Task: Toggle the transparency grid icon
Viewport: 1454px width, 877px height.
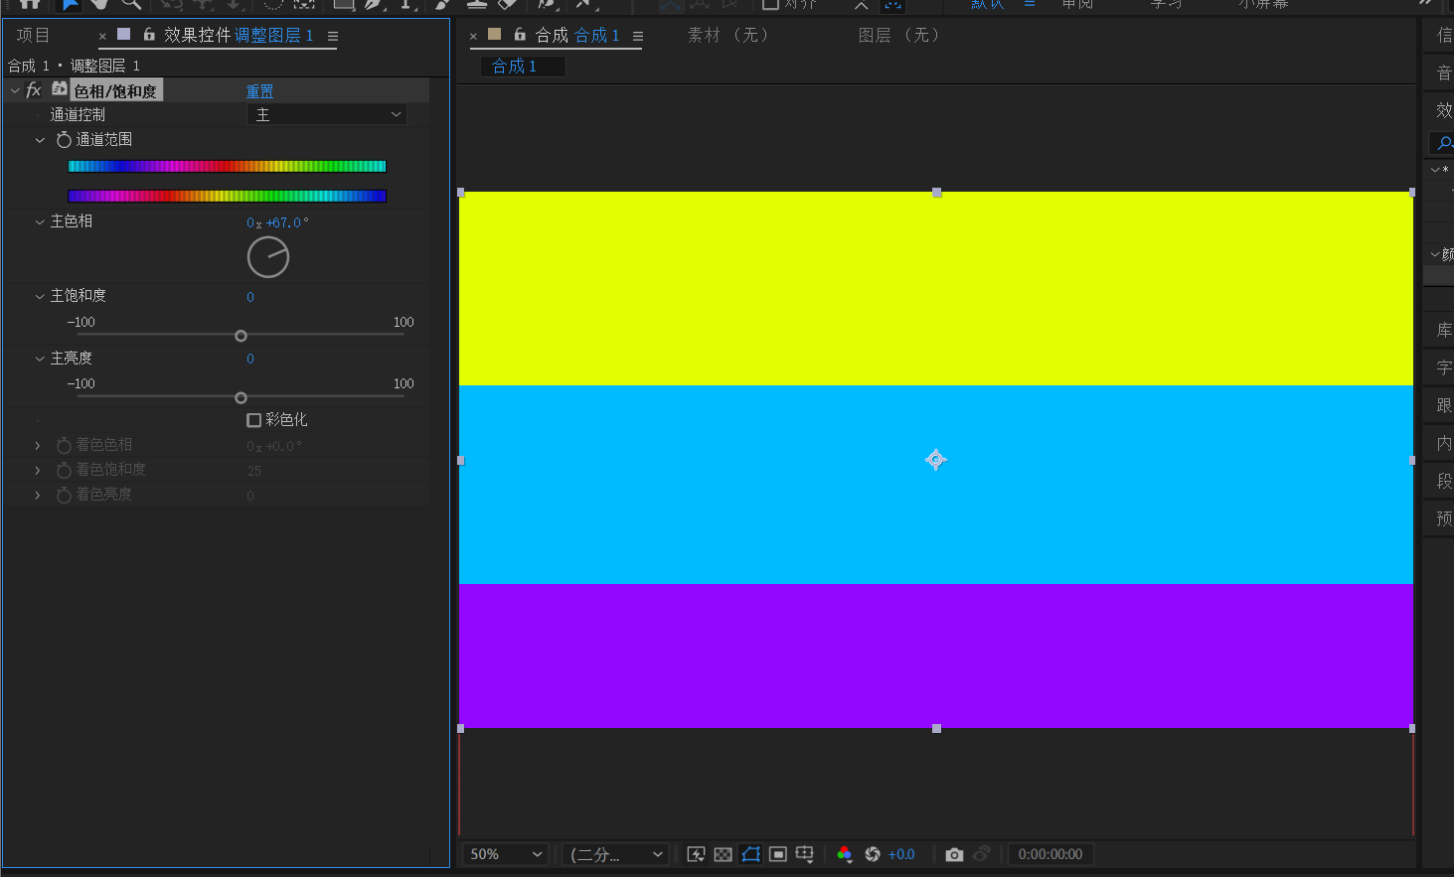Action: click(x=724, y=854)
